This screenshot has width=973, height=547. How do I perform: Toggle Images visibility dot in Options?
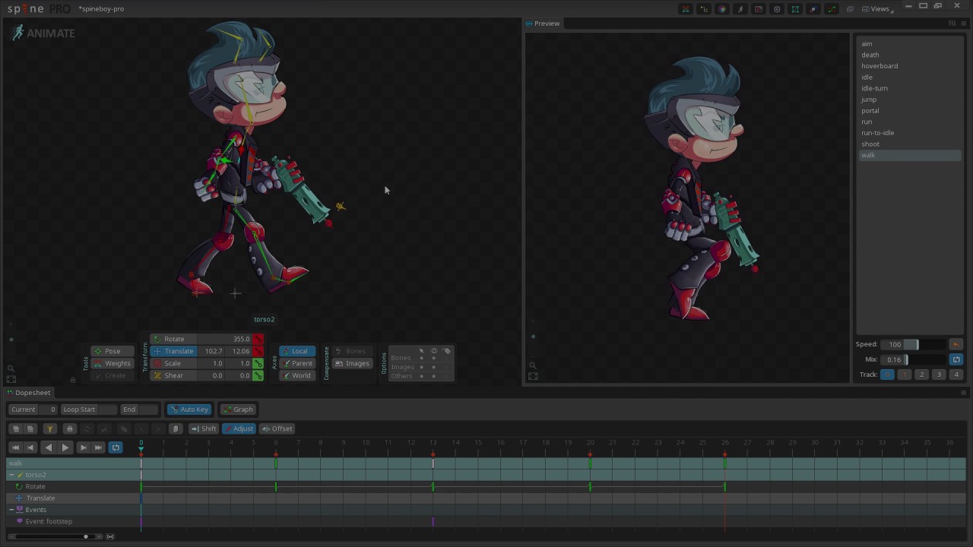coord(434,367)
